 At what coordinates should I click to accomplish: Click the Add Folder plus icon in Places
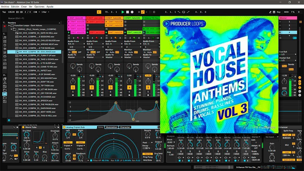pyautogui.click(x=5, y=102)
